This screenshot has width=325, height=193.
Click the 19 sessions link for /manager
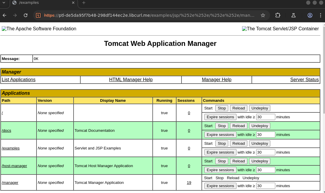coord(189,182)
